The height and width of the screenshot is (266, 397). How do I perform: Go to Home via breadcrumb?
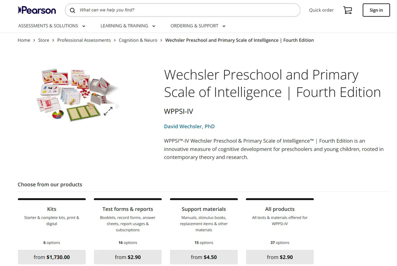pos(24,40)
